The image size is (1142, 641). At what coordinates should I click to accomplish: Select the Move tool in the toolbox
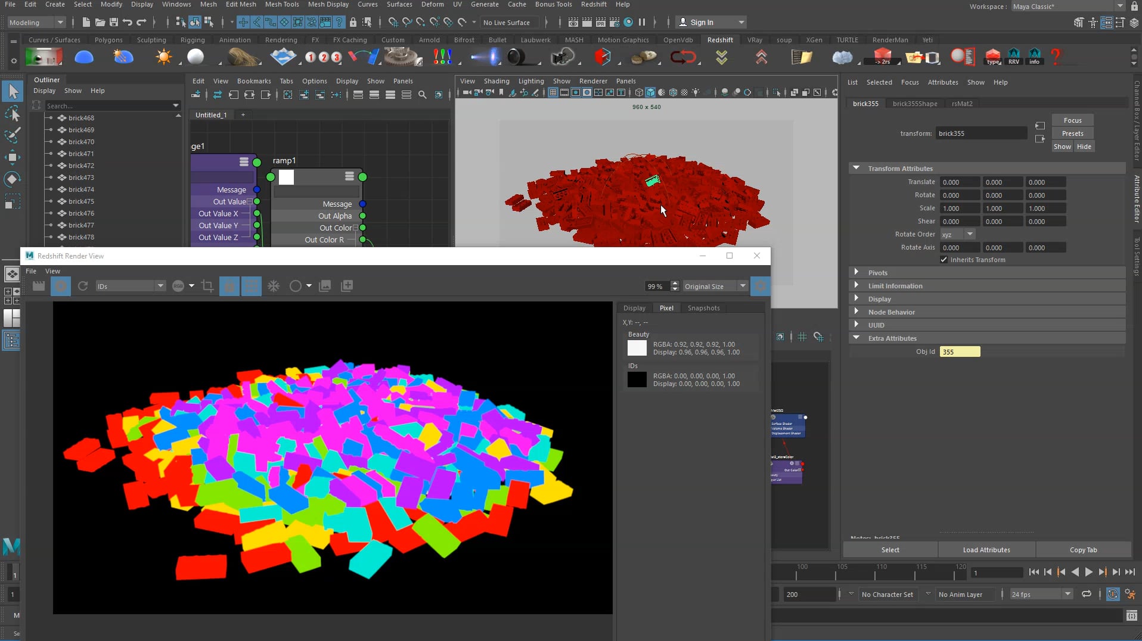pos(13,157)
